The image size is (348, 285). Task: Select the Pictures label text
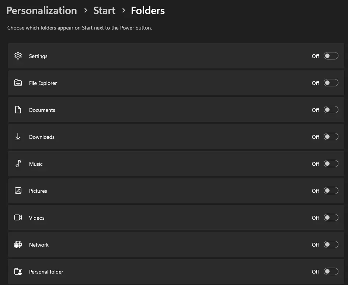[x=38, y=191]
